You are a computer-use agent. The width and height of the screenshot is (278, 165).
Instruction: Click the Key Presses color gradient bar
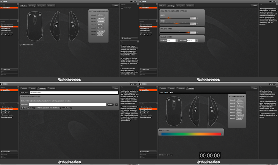191,134
